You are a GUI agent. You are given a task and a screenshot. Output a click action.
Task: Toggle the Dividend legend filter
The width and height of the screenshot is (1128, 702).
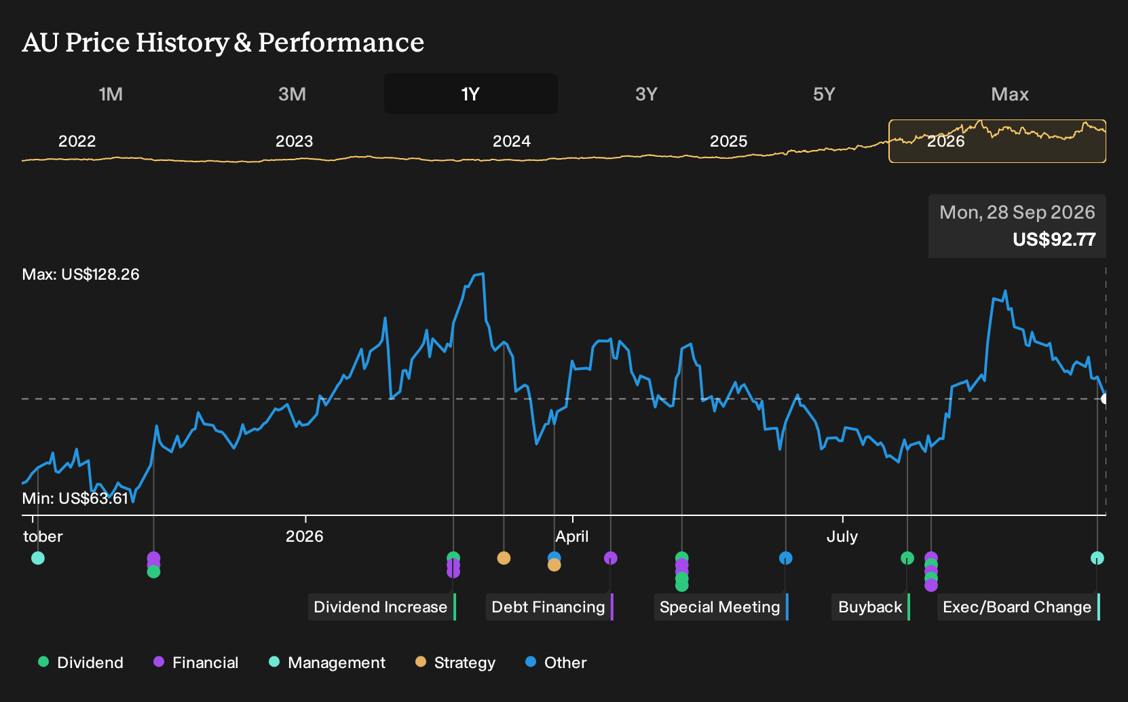[x=81, y=663]
